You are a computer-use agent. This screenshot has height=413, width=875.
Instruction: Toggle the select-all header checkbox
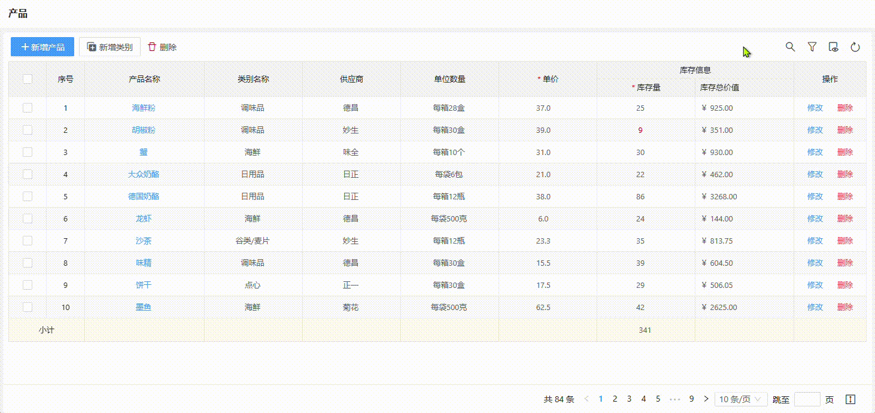click(x=28, y=79)
